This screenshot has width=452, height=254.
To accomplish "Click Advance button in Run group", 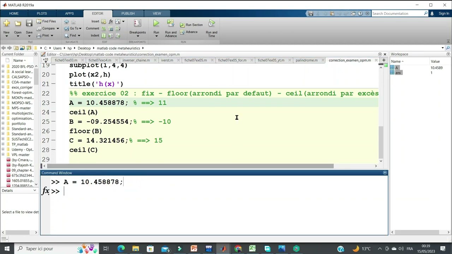I will click(x=189, y=32).
